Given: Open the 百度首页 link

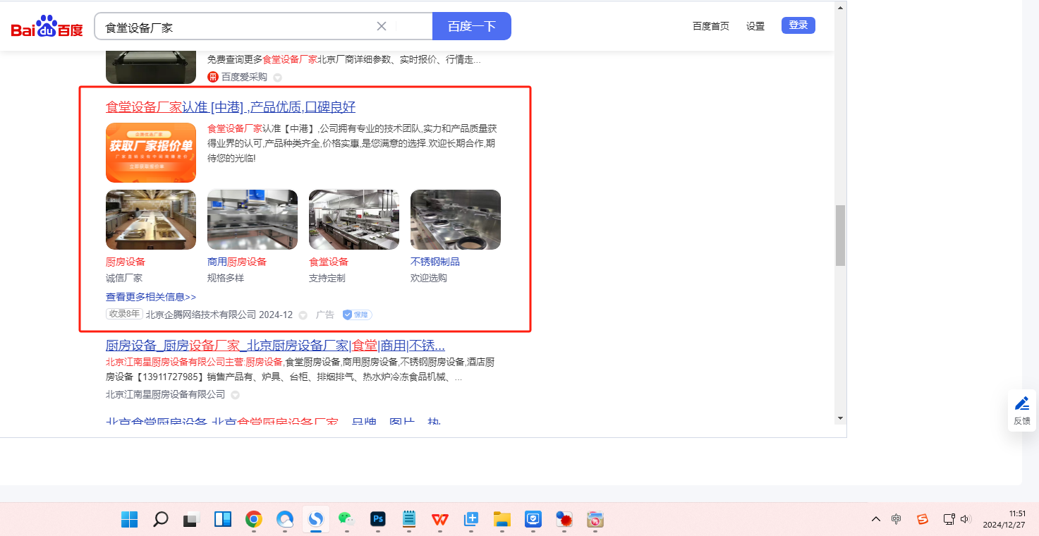Looking at the screenshot, I should pyautogui.click(x=711, y=26).
